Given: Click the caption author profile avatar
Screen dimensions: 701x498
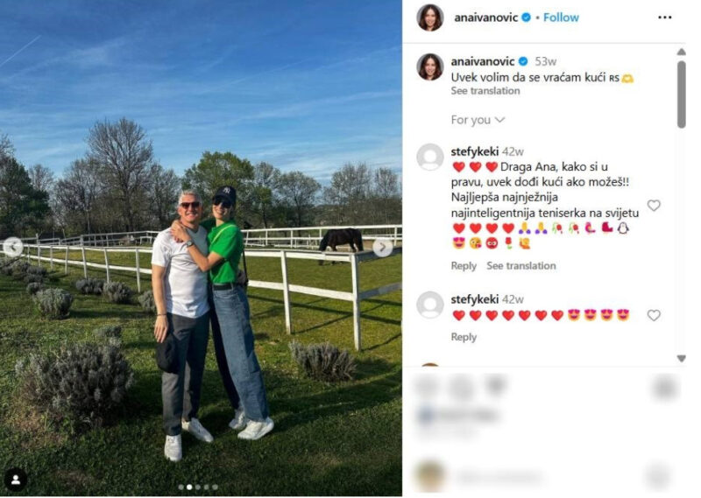Looking at the screenshot, I should tap(430, 67).
